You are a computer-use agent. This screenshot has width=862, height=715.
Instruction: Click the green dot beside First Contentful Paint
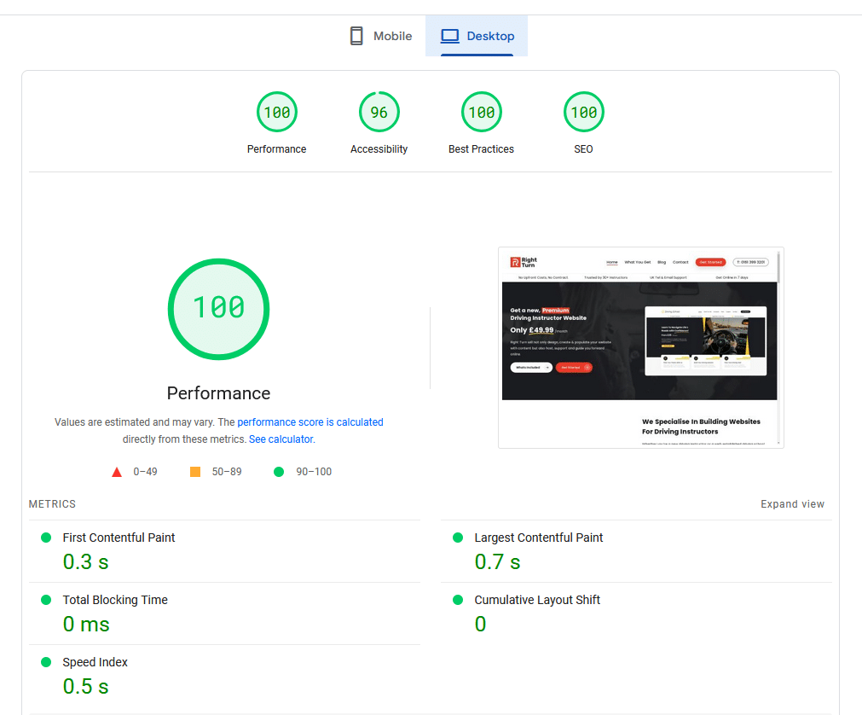pyautogui.click(x=46, y=538)
